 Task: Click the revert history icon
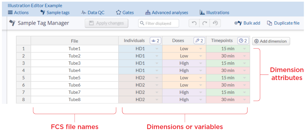tap(215, 23)
